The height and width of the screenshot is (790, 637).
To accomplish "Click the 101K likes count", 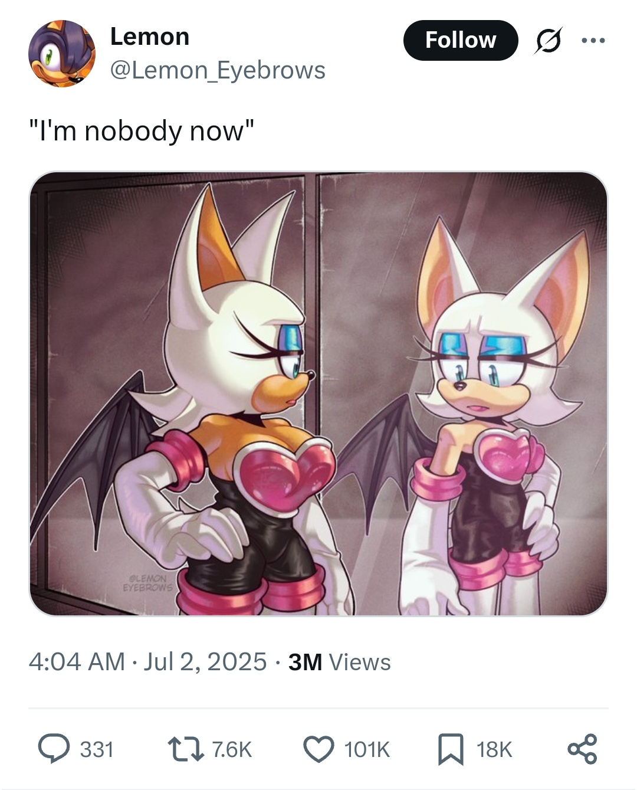I will 367,749.
